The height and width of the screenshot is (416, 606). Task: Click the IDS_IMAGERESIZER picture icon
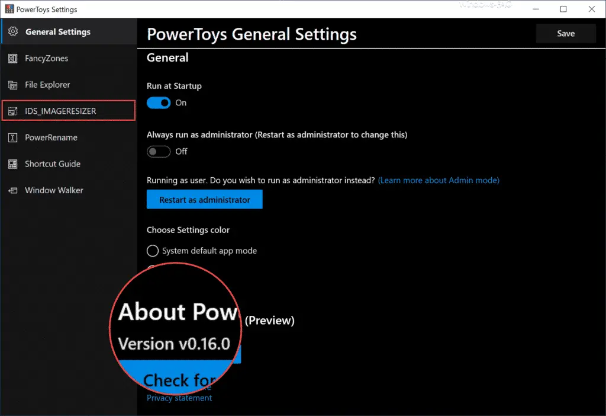[13, 111]
